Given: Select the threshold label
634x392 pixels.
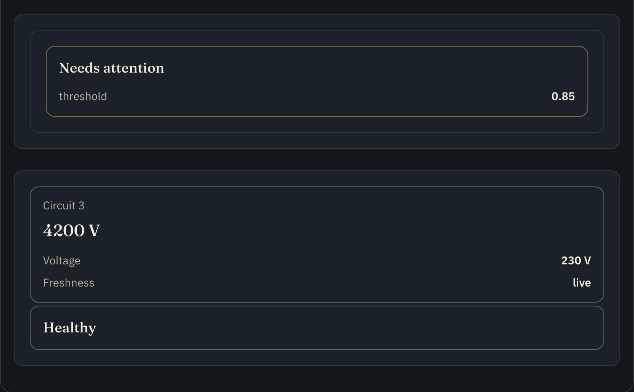Looking at the screenshot, I should pyautogui.click(x=83, y=96).
